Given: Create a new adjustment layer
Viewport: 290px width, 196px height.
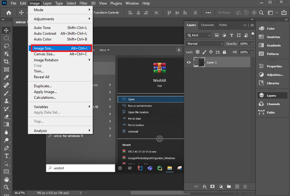Looking at the screenshot, I should pyautogui.click(x=220, y=187).
